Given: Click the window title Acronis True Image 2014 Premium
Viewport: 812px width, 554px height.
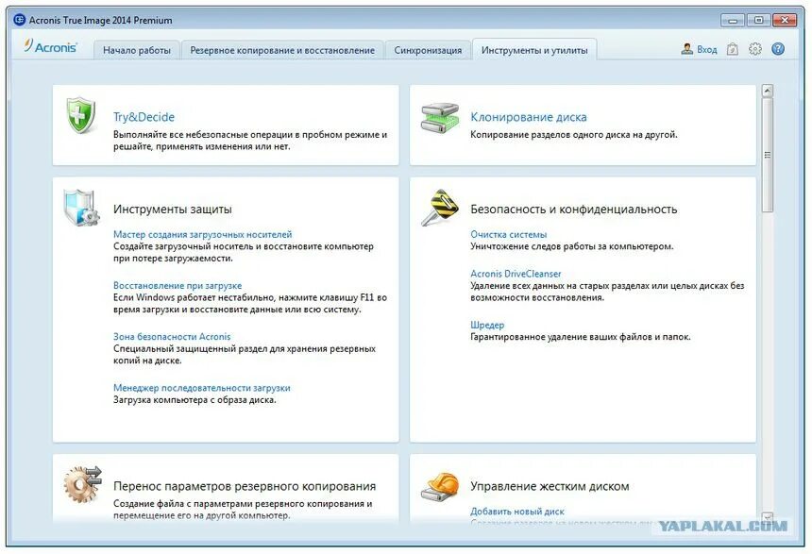Looking at the screenshot, I should (100, 20).
